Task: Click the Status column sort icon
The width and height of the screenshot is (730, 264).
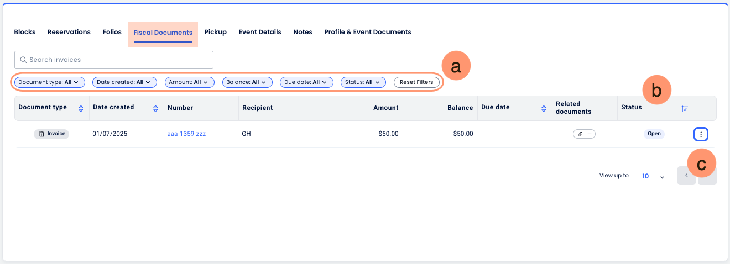Action: pos(685,108)
